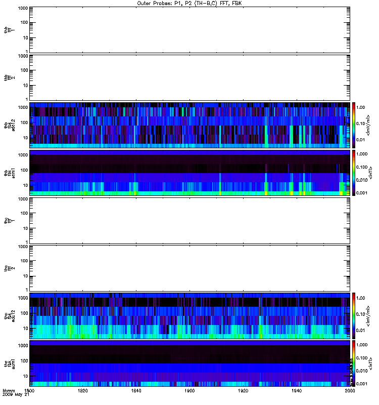This screenshot has width=379, height=405.
Task: Click the bottom color bar beside thc scm1 panel
Action: point(354,363)
